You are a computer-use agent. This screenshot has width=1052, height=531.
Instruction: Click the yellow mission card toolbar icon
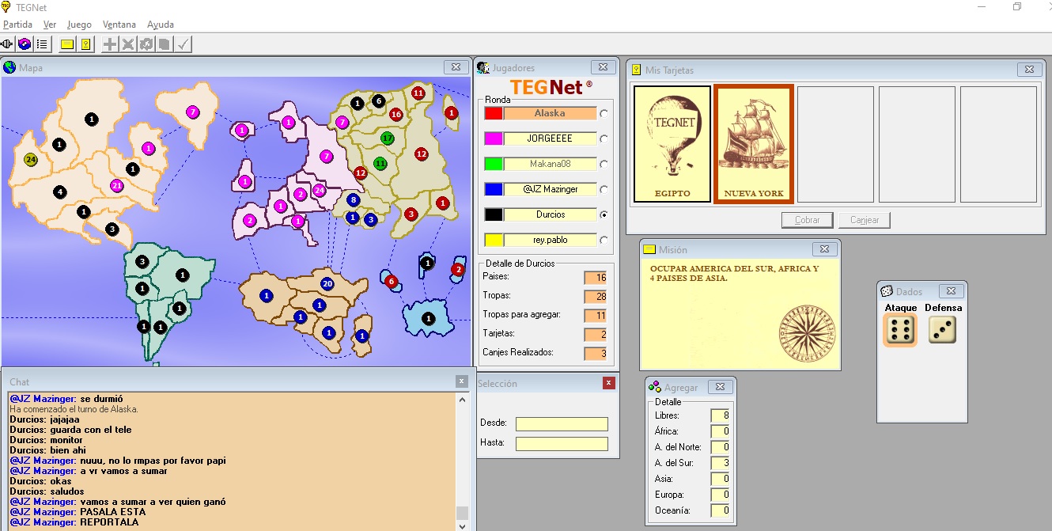point(67,44)
